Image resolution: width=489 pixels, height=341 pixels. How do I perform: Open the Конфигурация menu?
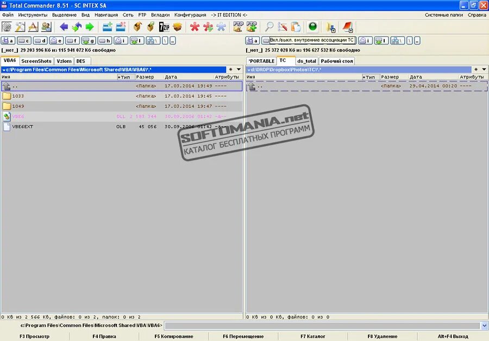click(190, 15)
